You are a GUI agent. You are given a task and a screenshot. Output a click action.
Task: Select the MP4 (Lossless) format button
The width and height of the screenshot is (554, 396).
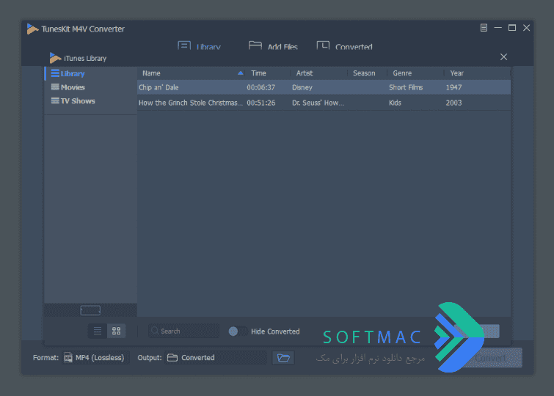point(95,357)
